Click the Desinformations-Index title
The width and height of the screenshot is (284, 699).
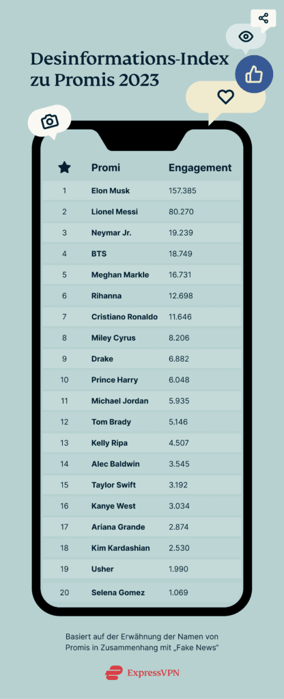pos(130,70)
